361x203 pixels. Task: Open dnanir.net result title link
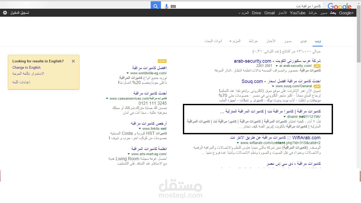click(x=270, y=111)
